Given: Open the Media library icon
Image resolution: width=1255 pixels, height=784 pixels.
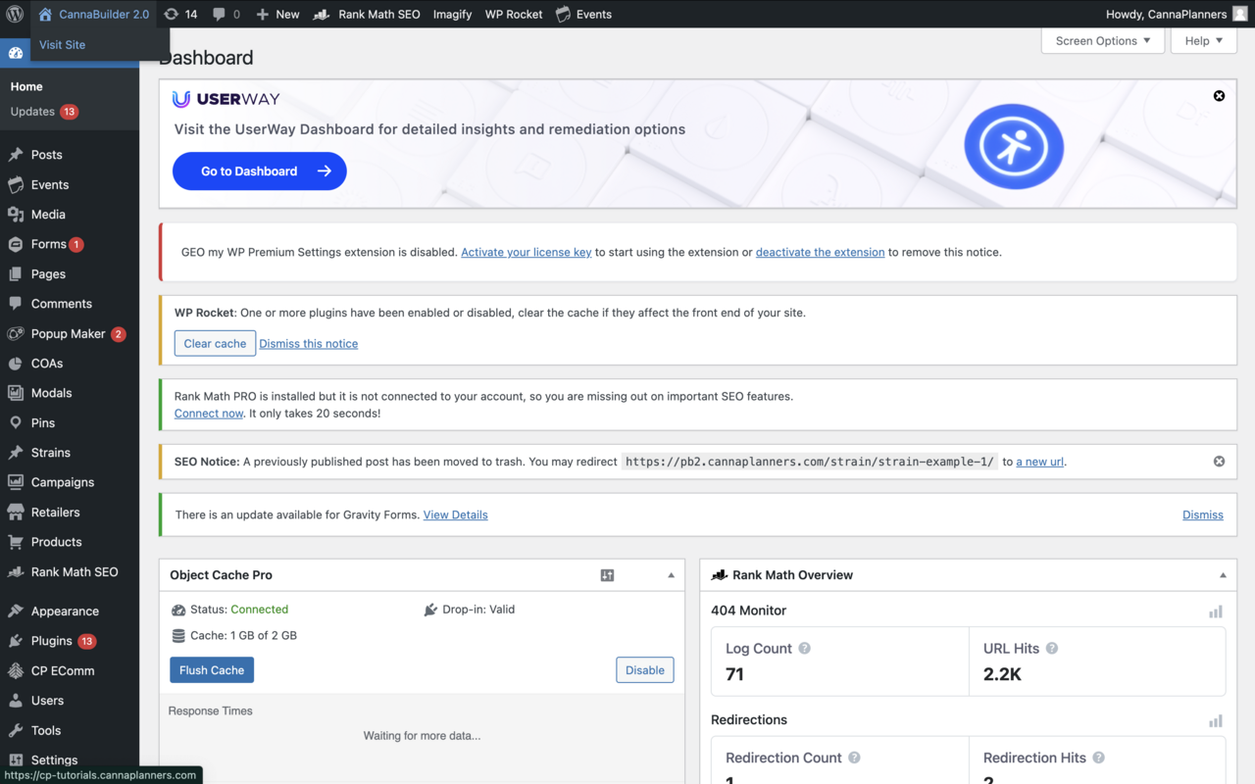Looking at the screenshot, I should coord(15,214).
